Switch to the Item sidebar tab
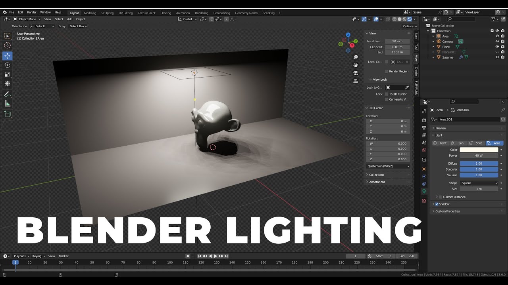The image size is (508, 285). (416, 36)
